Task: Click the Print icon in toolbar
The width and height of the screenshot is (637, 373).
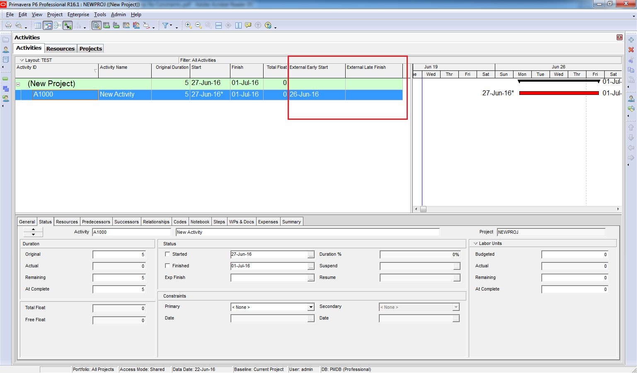Action: (8, 25)
